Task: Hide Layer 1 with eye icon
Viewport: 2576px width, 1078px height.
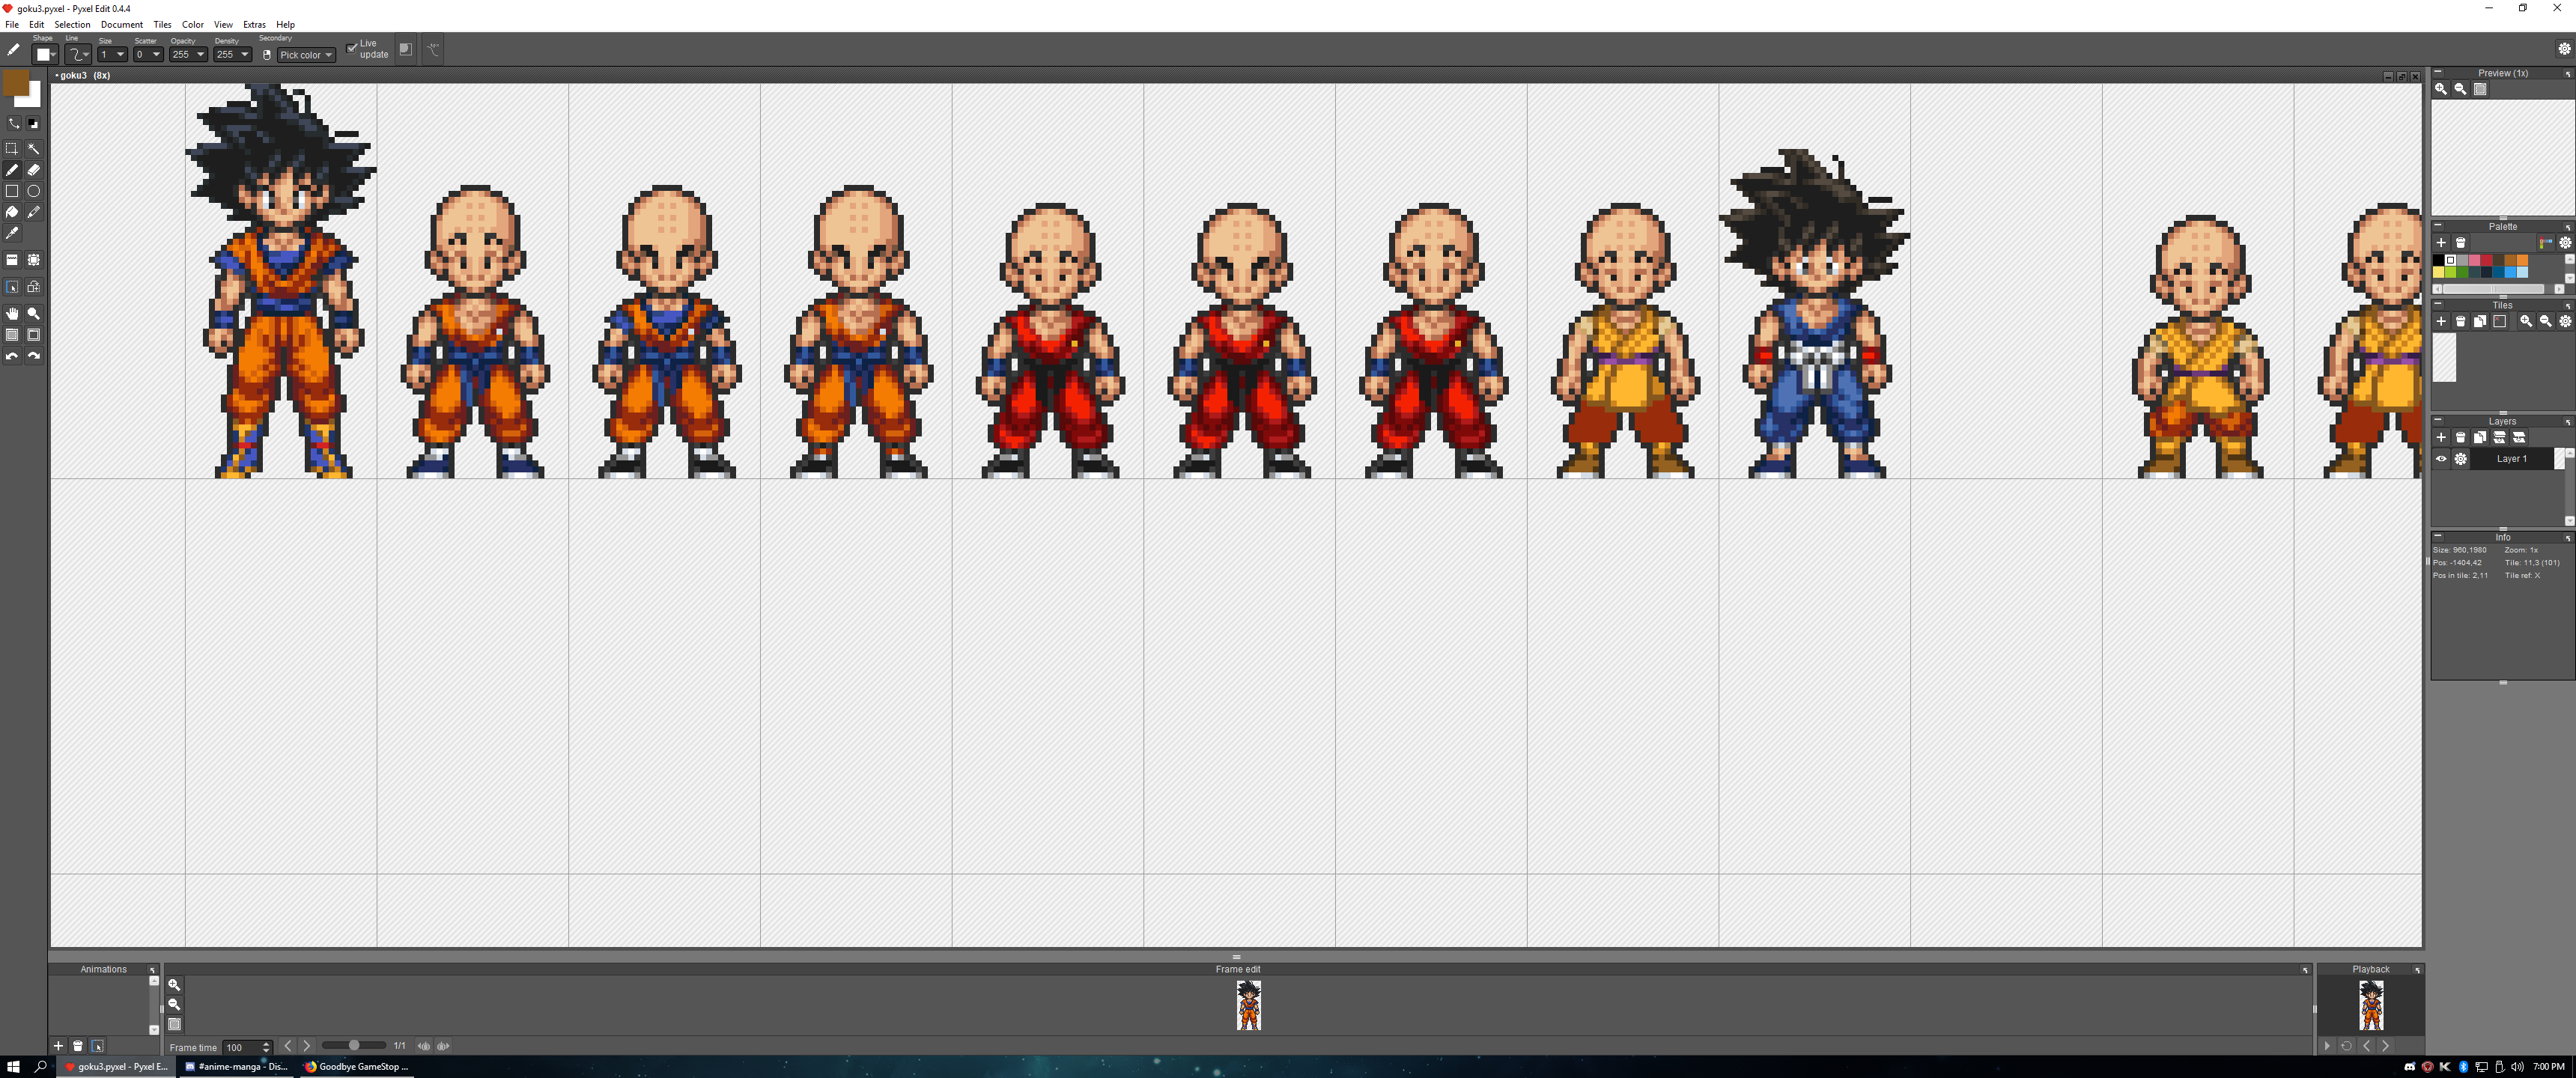Action: coord(2441,459)
